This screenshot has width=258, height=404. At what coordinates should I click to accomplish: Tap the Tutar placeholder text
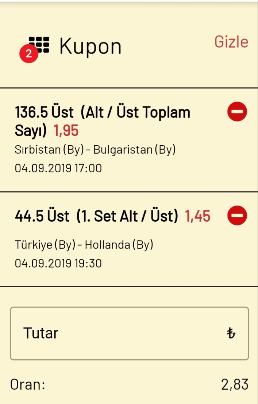click(x=41, y=333)
